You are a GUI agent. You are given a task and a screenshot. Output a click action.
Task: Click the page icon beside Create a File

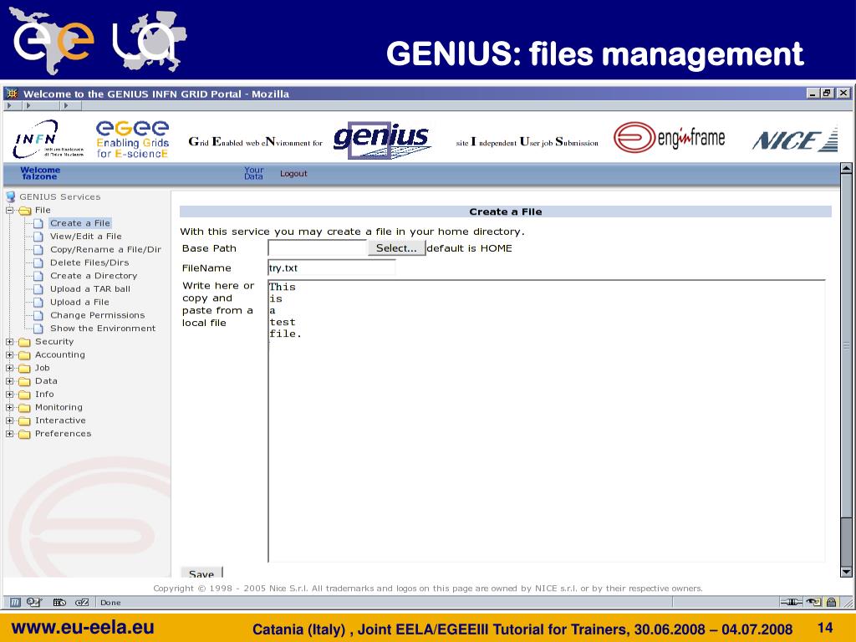coord(38,223)
